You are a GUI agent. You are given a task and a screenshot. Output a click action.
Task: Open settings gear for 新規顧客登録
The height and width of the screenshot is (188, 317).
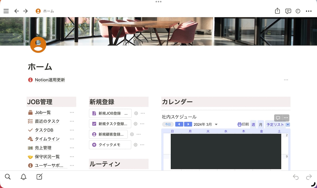132,134
